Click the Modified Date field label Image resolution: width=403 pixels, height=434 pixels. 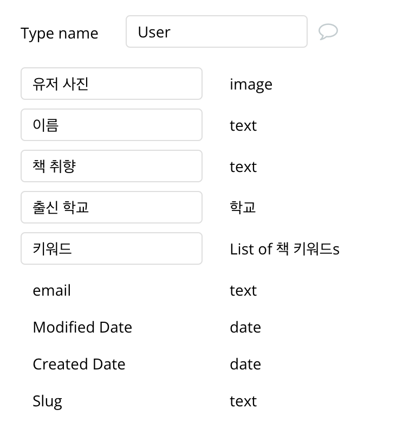point(82,328)
